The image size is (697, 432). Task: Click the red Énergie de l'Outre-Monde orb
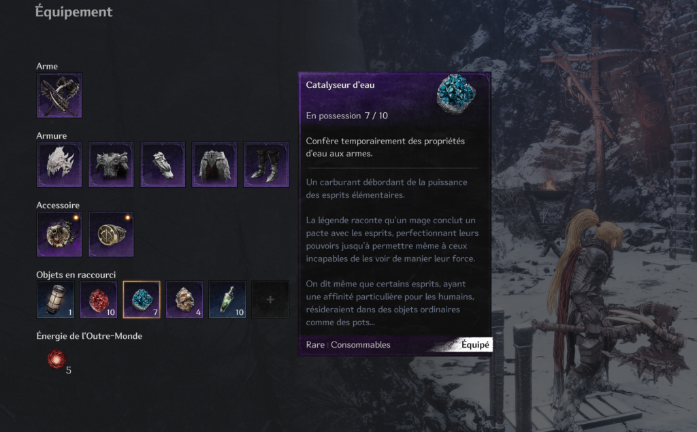point(56,359)
